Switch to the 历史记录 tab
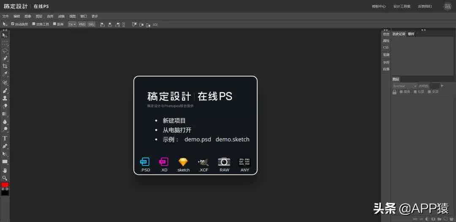 [x=399, y=34]
